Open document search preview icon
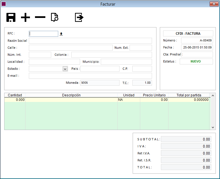 (x=55, y=17)
